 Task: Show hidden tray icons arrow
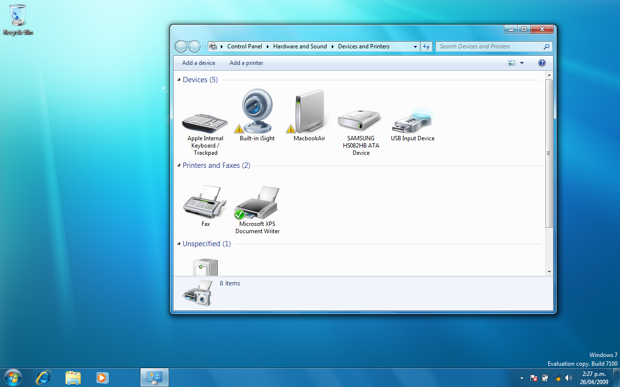click(522, 378)
